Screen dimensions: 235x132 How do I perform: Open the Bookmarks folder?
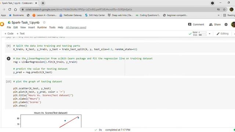(16, 15)
